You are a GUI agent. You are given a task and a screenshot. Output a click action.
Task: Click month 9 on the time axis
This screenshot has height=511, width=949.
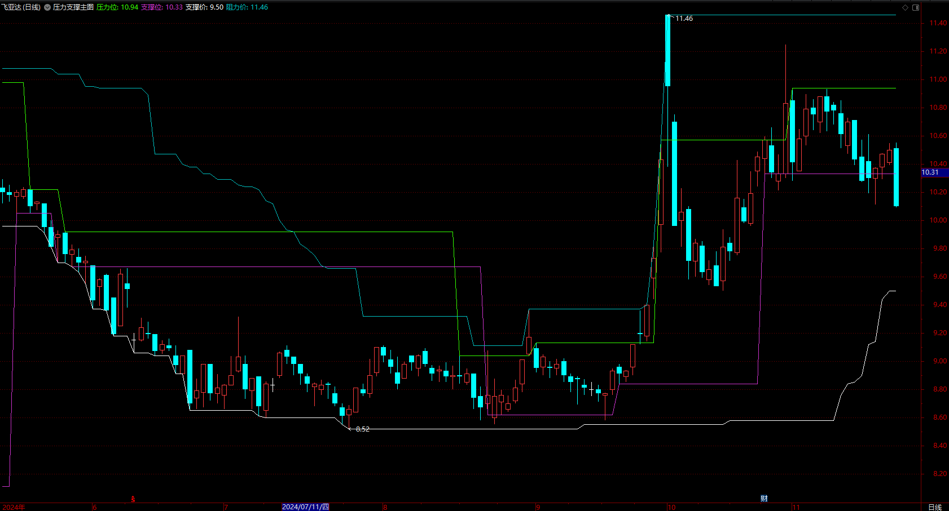(538, 507)
